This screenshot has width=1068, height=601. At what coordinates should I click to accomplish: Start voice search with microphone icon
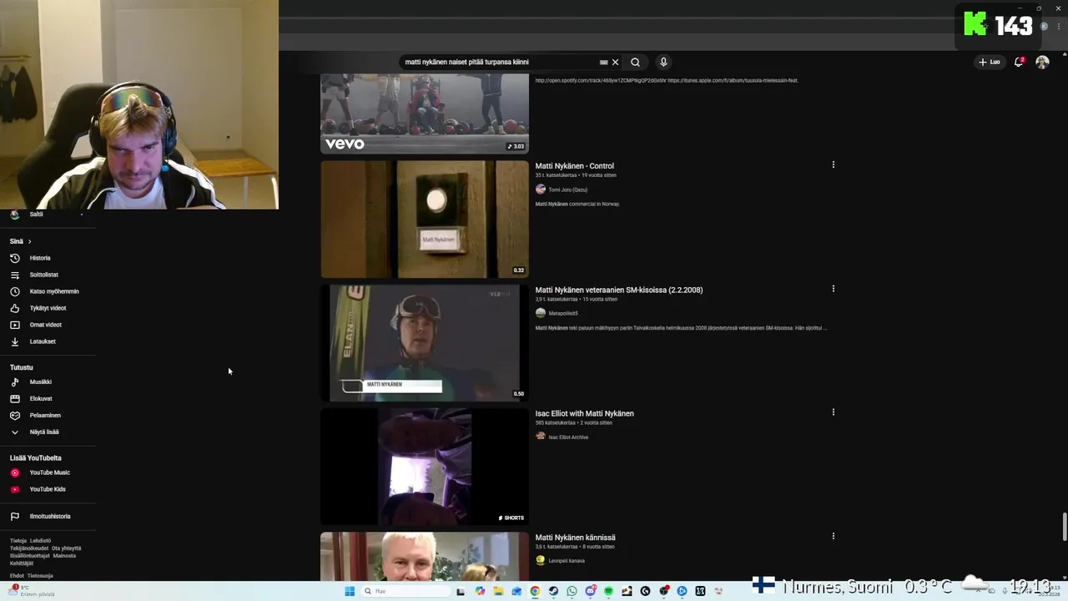tap(663, 62)
